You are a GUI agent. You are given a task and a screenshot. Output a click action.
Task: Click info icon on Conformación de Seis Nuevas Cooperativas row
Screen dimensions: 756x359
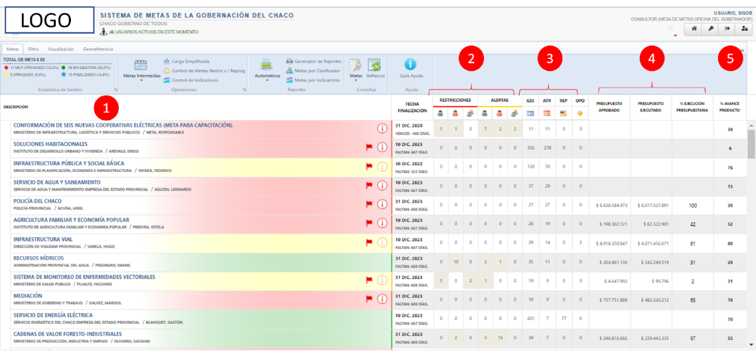382,129
